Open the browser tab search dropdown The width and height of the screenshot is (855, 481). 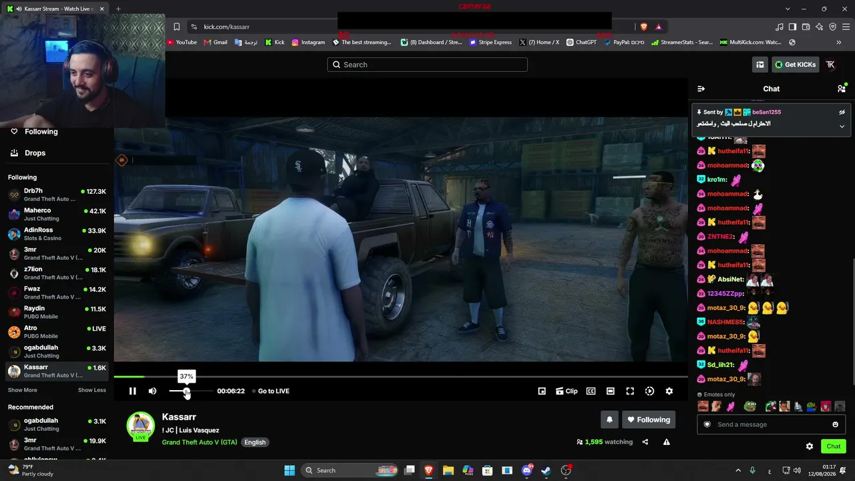[x=788, y=9]
